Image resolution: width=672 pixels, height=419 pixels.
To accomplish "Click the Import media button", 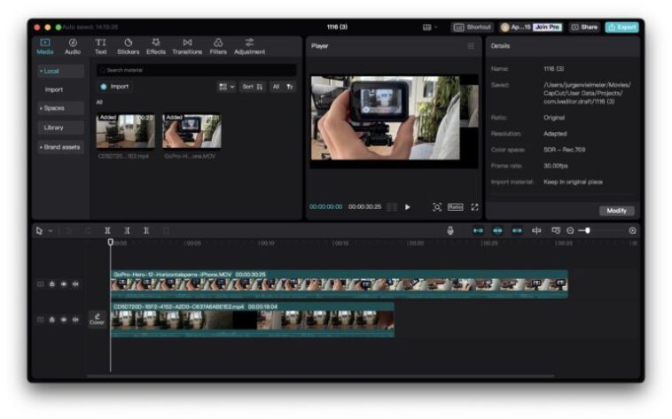I will pyautogui.click(x=115, y=87).
